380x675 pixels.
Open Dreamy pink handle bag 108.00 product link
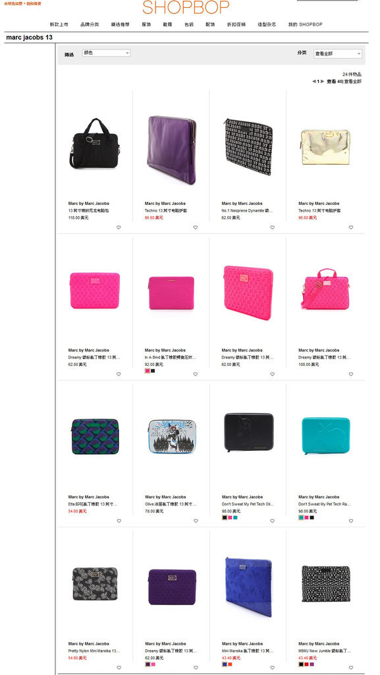tap(324, 357)
